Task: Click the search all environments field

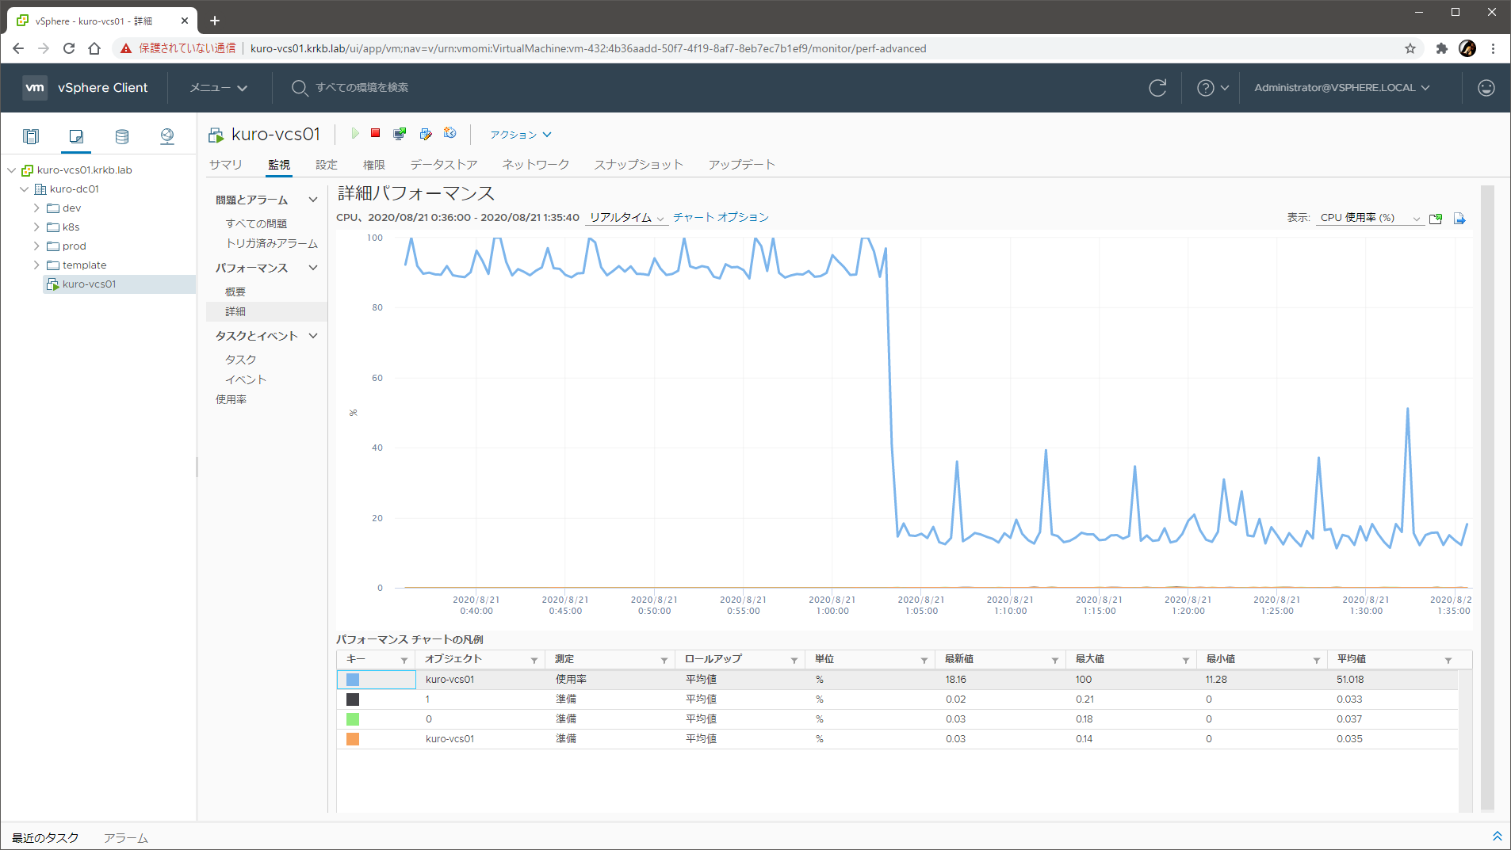Action: pyautogui.click(x=361, y=88)
